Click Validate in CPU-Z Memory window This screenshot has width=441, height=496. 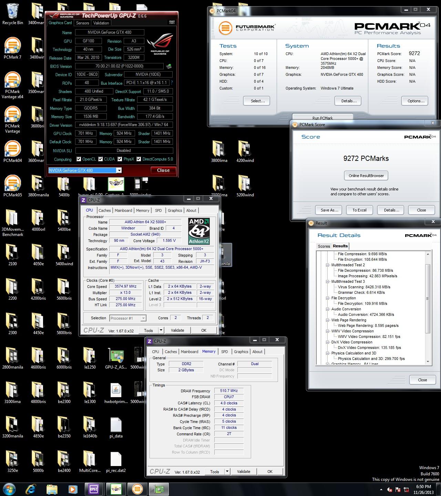244,472
